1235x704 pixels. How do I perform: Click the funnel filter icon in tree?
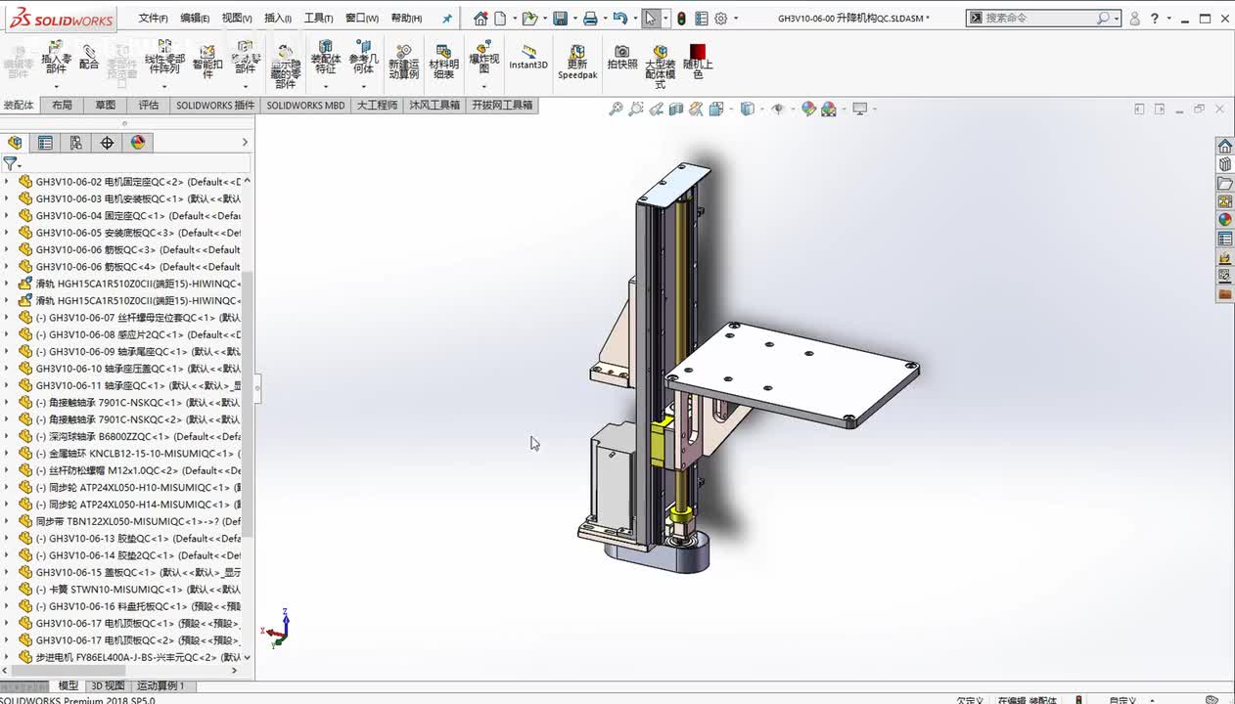(10, 164)
